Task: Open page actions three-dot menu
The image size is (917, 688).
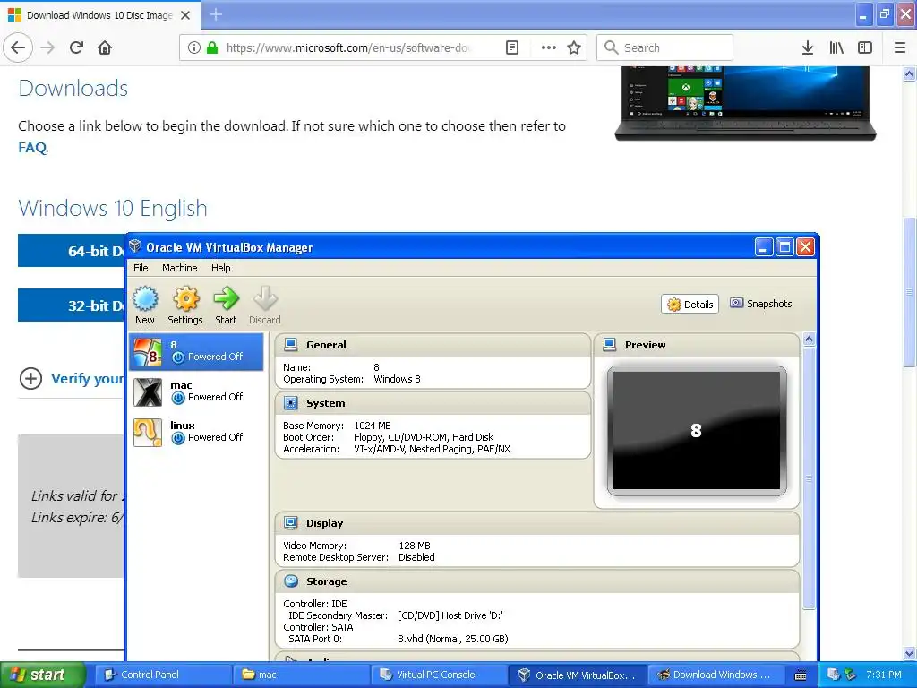Action: click(549, 47)
